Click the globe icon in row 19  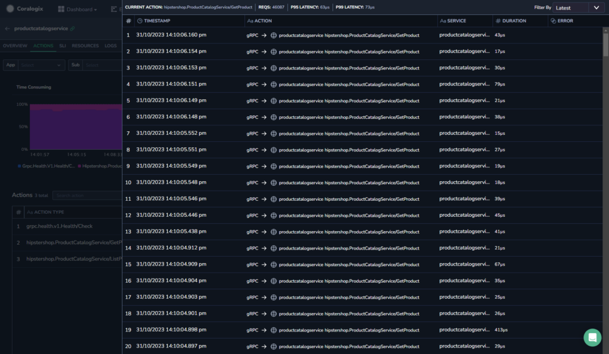point(274,330)
